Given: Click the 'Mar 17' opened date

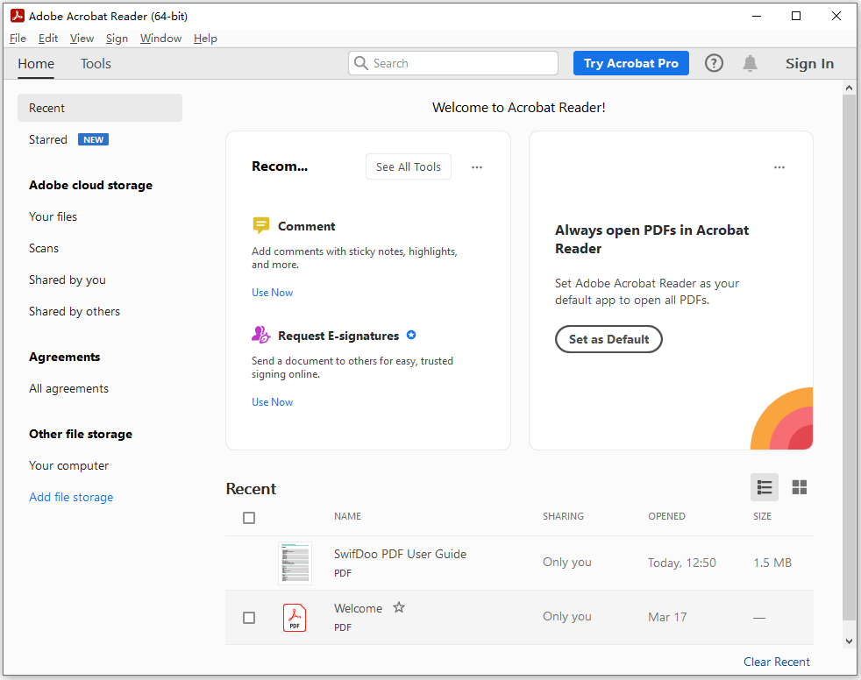Looking at the screenshot, I should point(667,617).
